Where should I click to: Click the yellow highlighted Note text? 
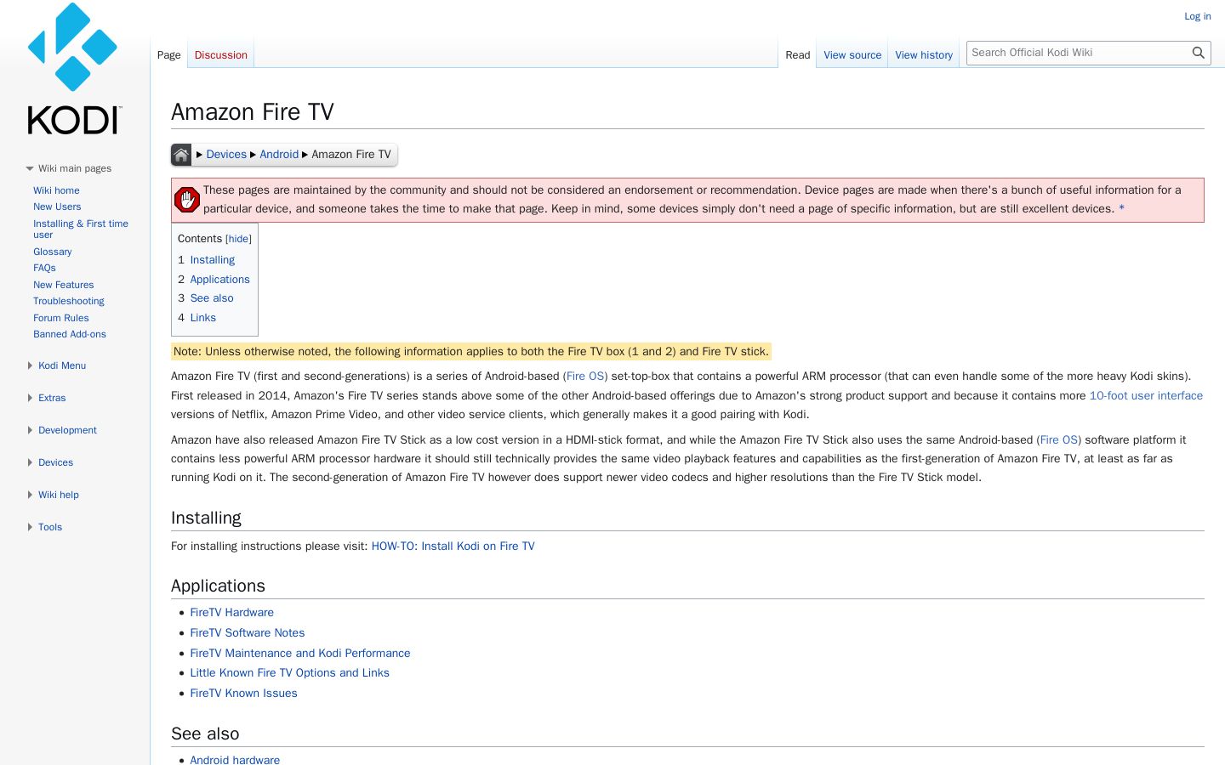point(471,352)
